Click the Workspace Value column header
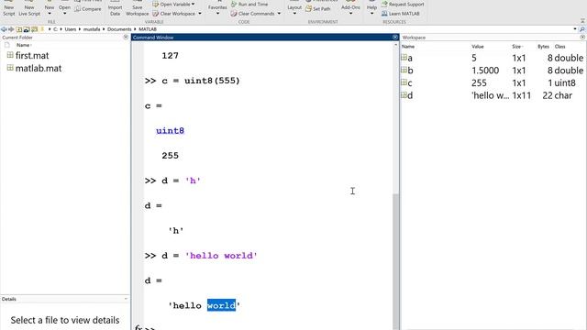Viewport: 587px width, 330px height. pyautogui.click(x=478, y=47)
